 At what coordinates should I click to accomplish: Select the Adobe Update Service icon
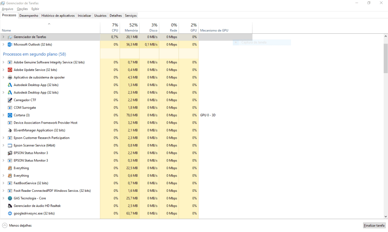point(10,70)
